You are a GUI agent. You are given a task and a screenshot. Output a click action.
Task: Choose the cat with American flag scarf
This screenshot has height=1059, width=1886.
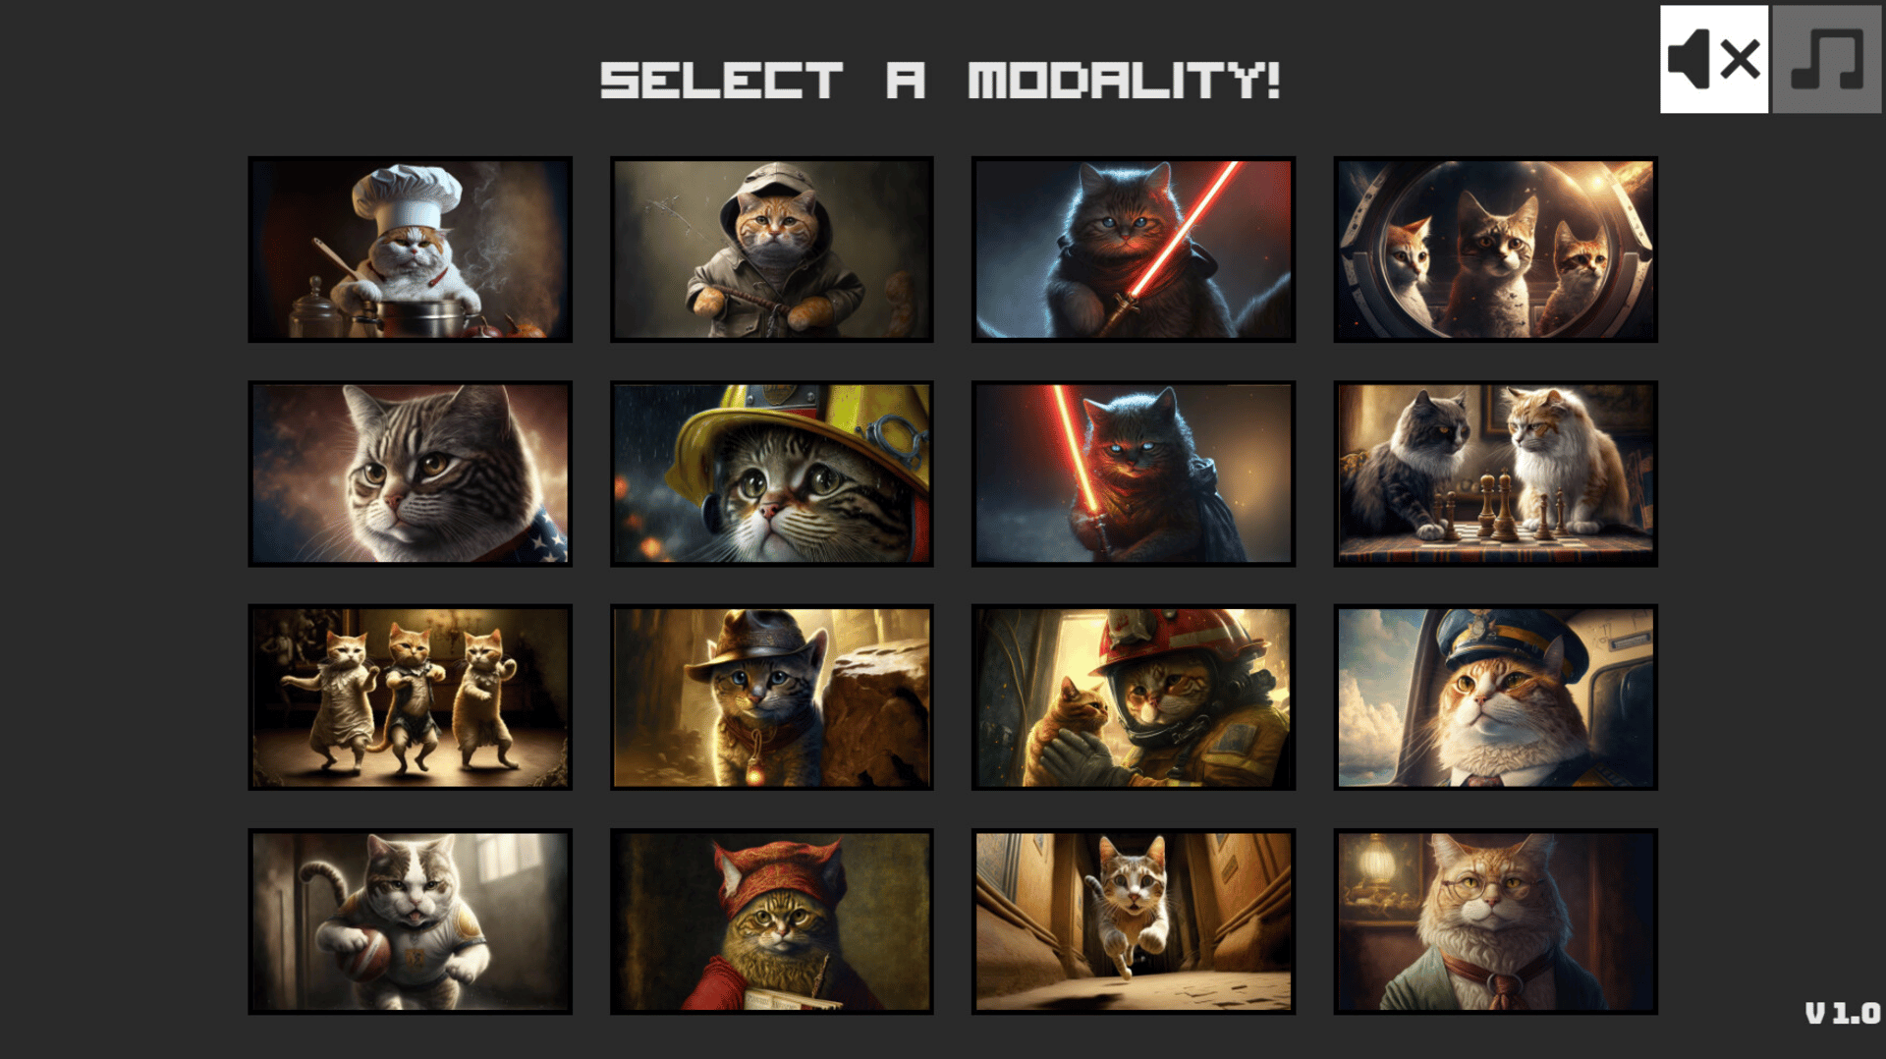click(x=410, y=474)
